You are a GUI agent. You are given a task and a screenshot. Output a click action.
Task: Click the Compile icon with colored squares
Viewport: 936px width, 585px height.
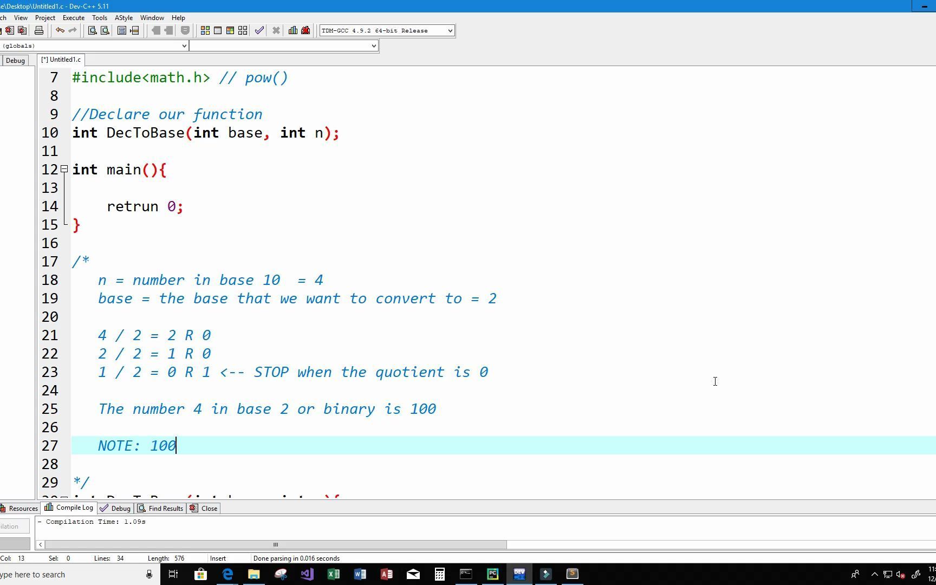pyautogui.click(x=205, y=30)
